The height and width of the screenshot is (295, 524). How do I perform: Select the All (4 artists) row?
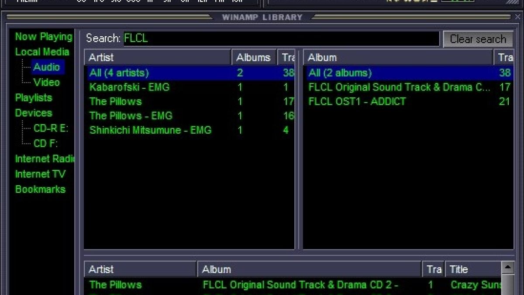190,73
